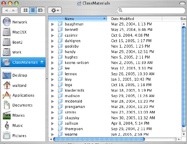The height and width of the screenshot is (144, 187).
Task: Select the loge folder icon
Action: pos(60,85)
